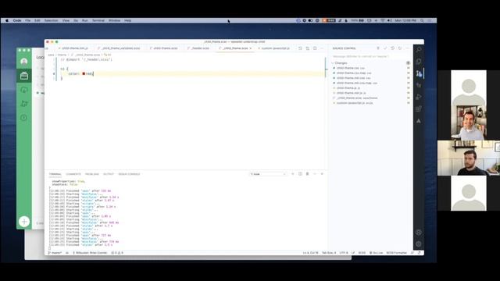Click the notifications bell in the status bar
The image size is (500, 281).
pos(420,253)
